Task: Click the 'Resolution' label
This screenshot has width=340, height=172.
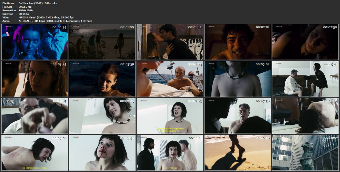Action: click(9, 10)
